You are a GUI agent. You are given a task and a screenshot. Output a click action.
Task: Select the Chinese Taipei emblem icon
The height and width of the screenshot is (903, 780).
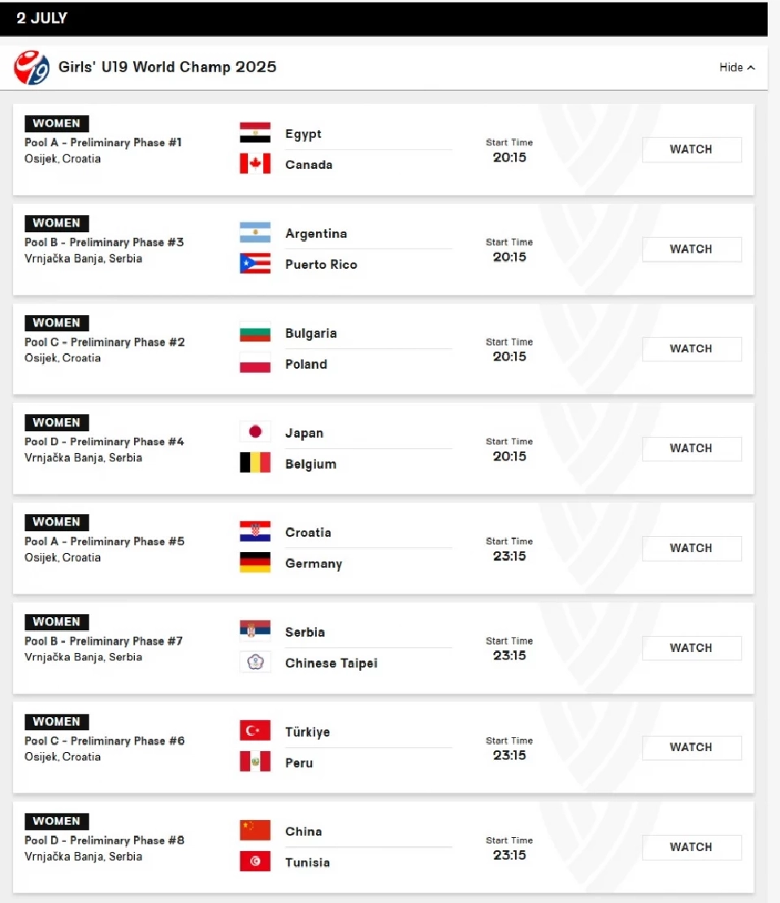254,660
